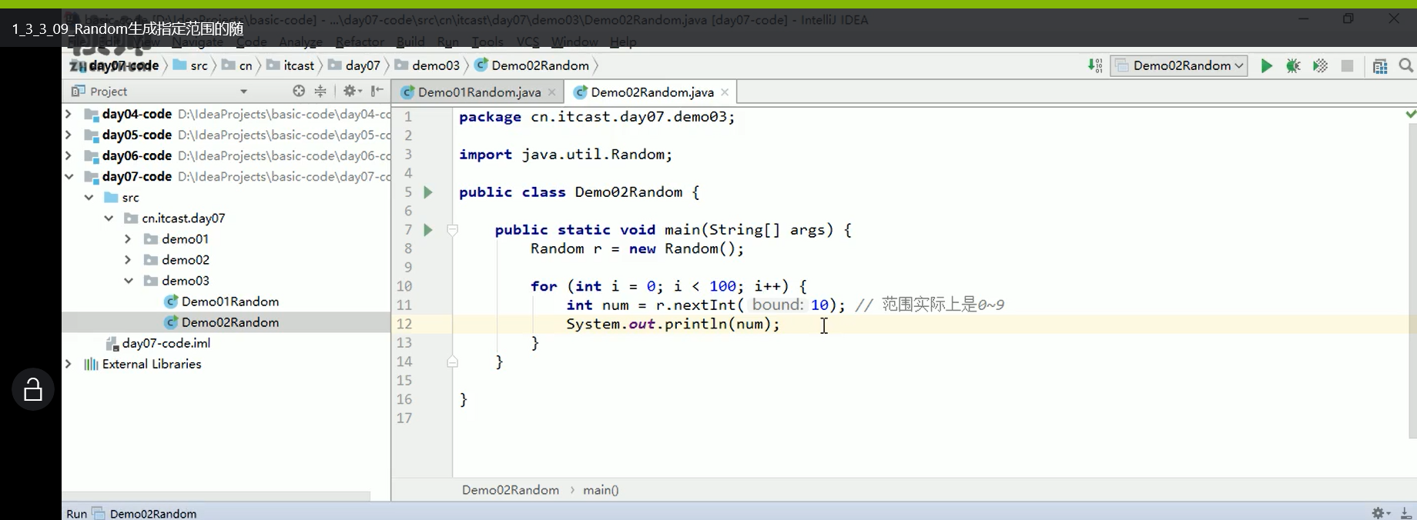Close the Demo01Random.java tab
Screen dimensions: 1417x520
pyautogui.click(x=551, y=92)
